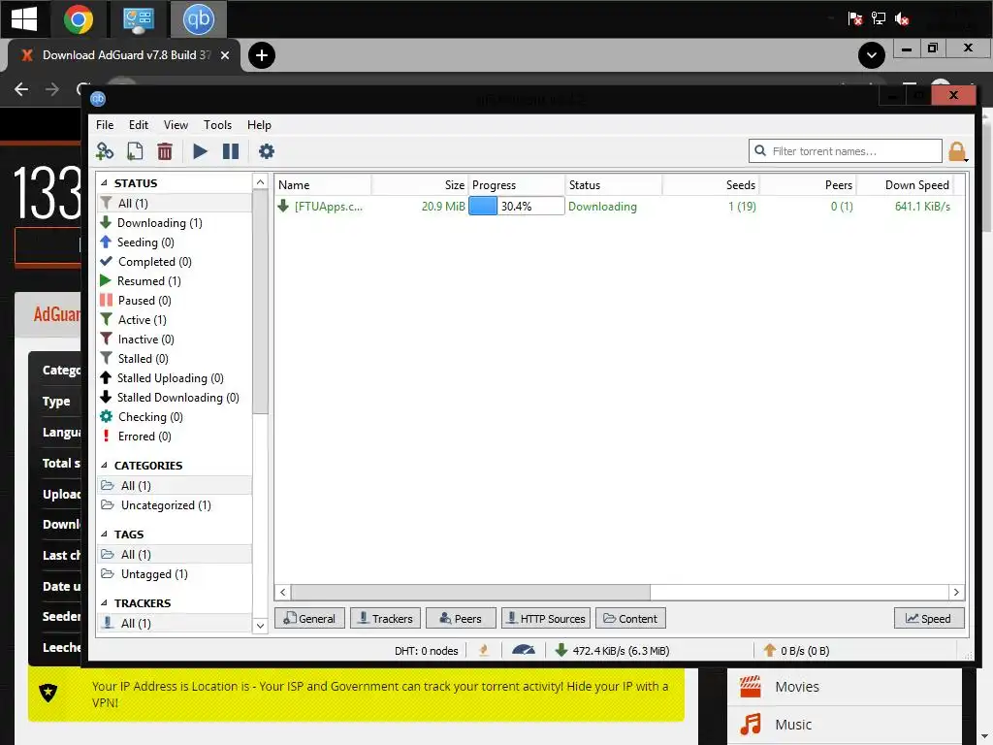The image size is (993, 745).
Task: Open the Help menu
Action: point(259,125)
